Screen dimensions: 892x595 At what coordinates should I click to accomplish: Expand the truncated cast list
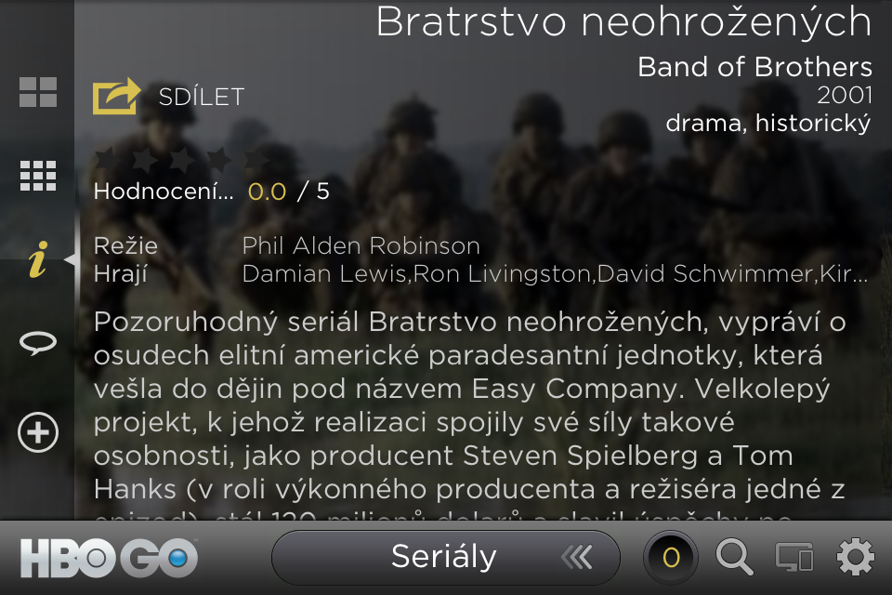(x=555, y=274)
